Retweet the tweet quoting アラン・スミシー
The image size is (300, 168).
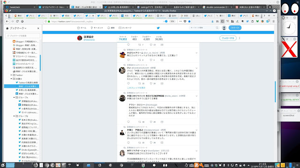[140, 122]
